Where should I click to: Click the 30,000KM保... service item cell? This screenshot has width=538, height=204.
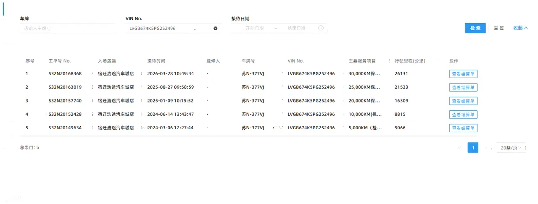click(x=364, y=74)
